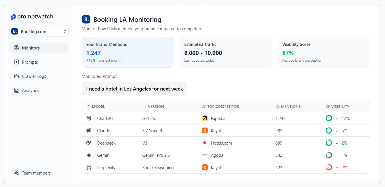Click the GPT-4o version cell
This screenshot has width=385, height=187.
coord(149,118)
